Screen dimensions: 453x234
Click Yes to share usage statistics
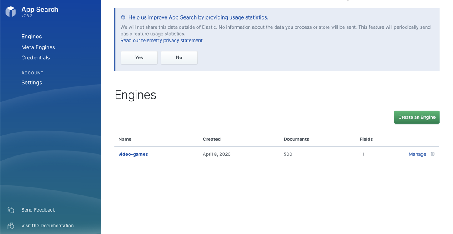139,57
